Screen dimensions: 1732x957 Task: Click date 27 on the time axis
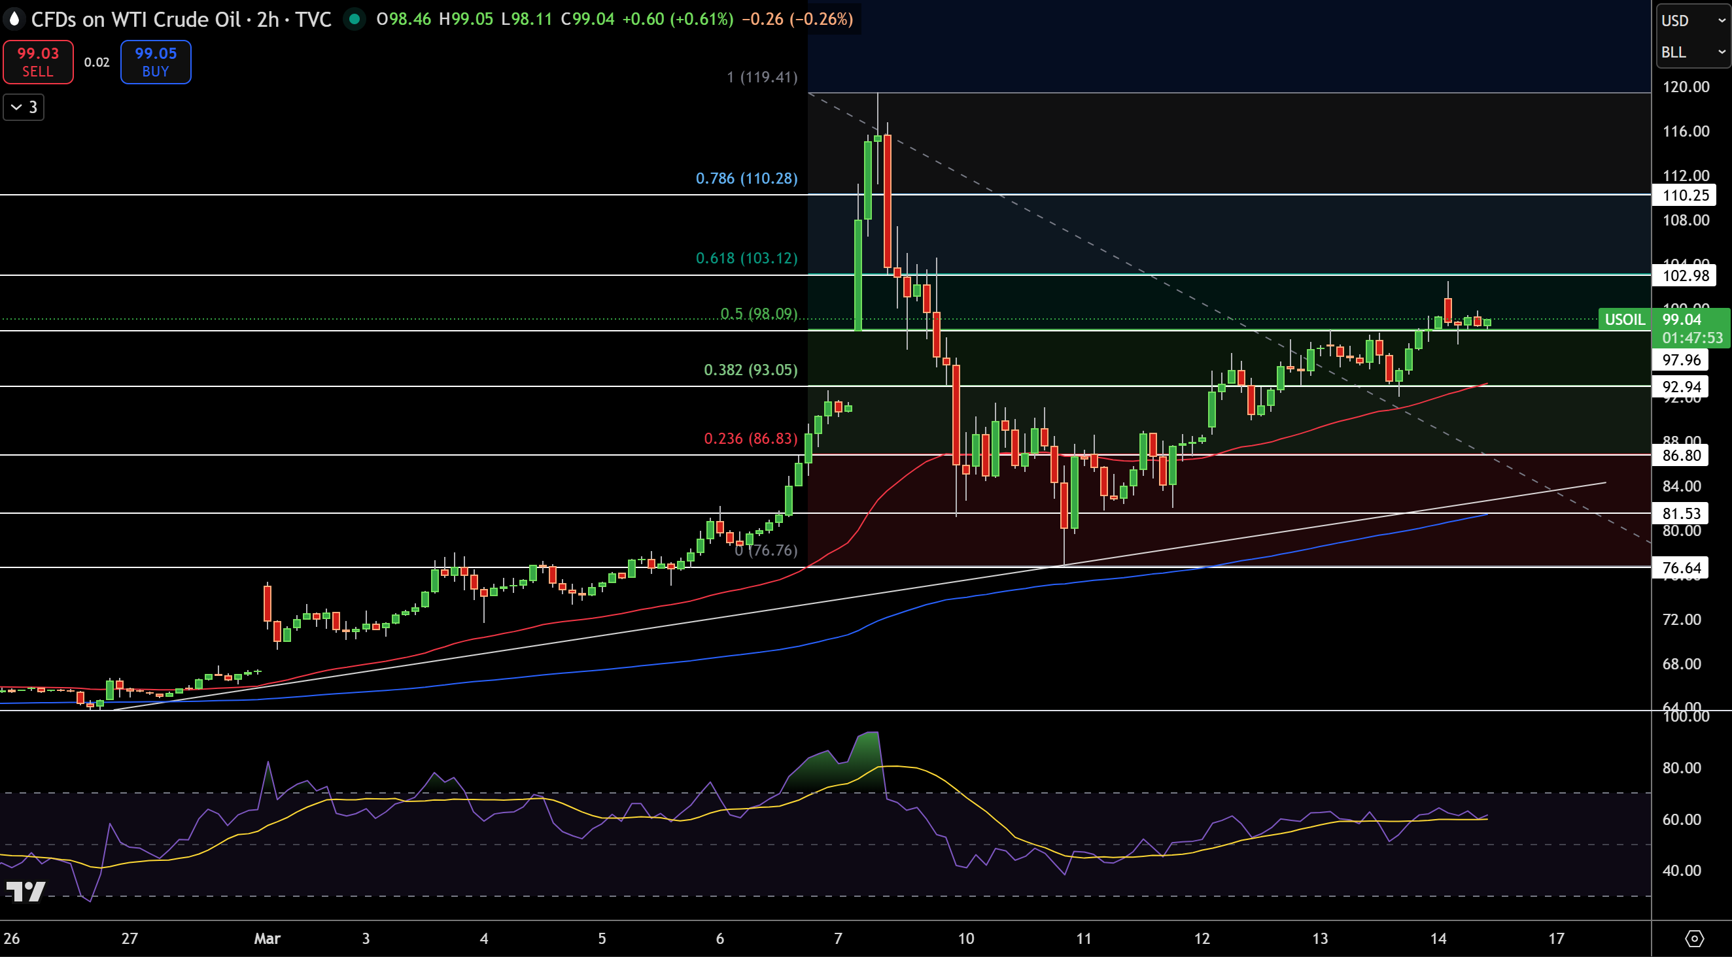point(129,938)
